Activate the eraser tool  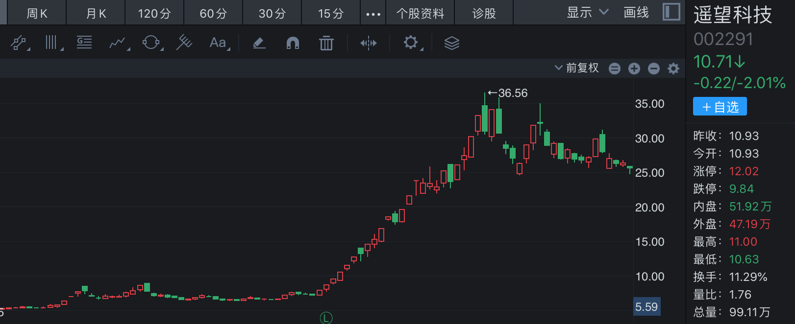pos(259,43)
